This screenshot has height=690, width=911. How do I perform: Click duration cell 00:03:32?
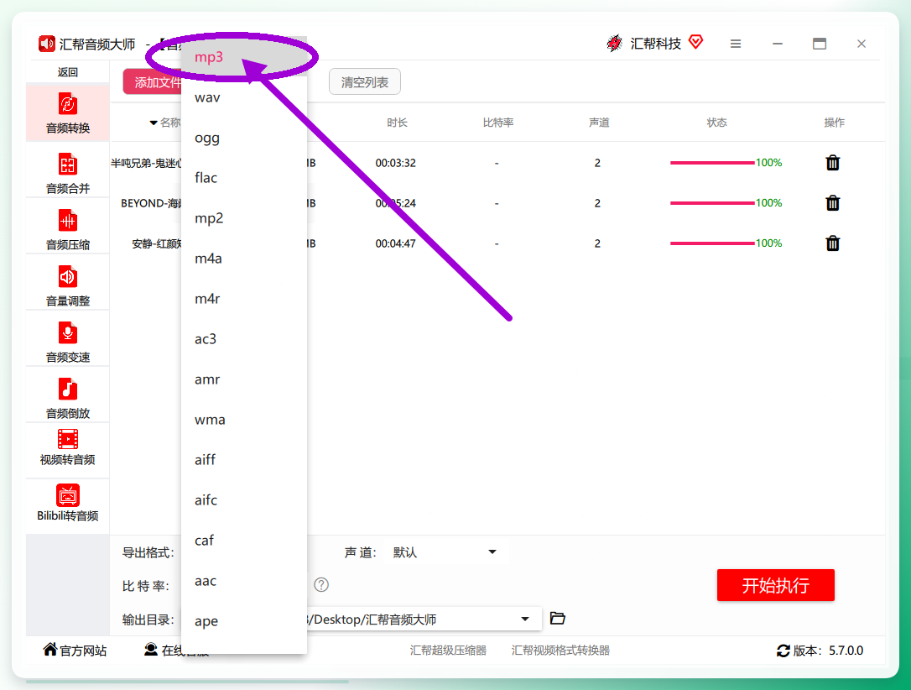396,163
